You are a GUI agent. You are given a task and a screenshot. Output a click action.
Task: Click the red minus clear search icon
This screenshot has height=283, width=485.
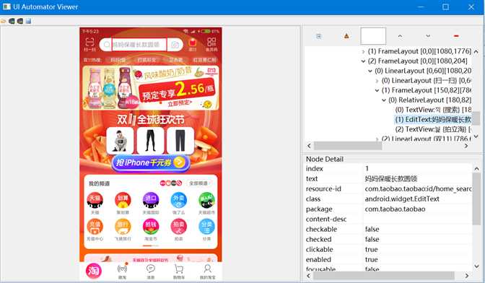pyautogui.click(x=456, y=36)
